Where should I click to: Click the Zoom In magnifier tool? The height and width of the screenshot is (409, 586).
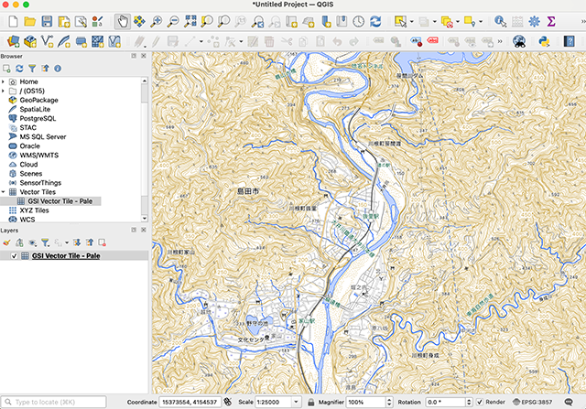157,20
